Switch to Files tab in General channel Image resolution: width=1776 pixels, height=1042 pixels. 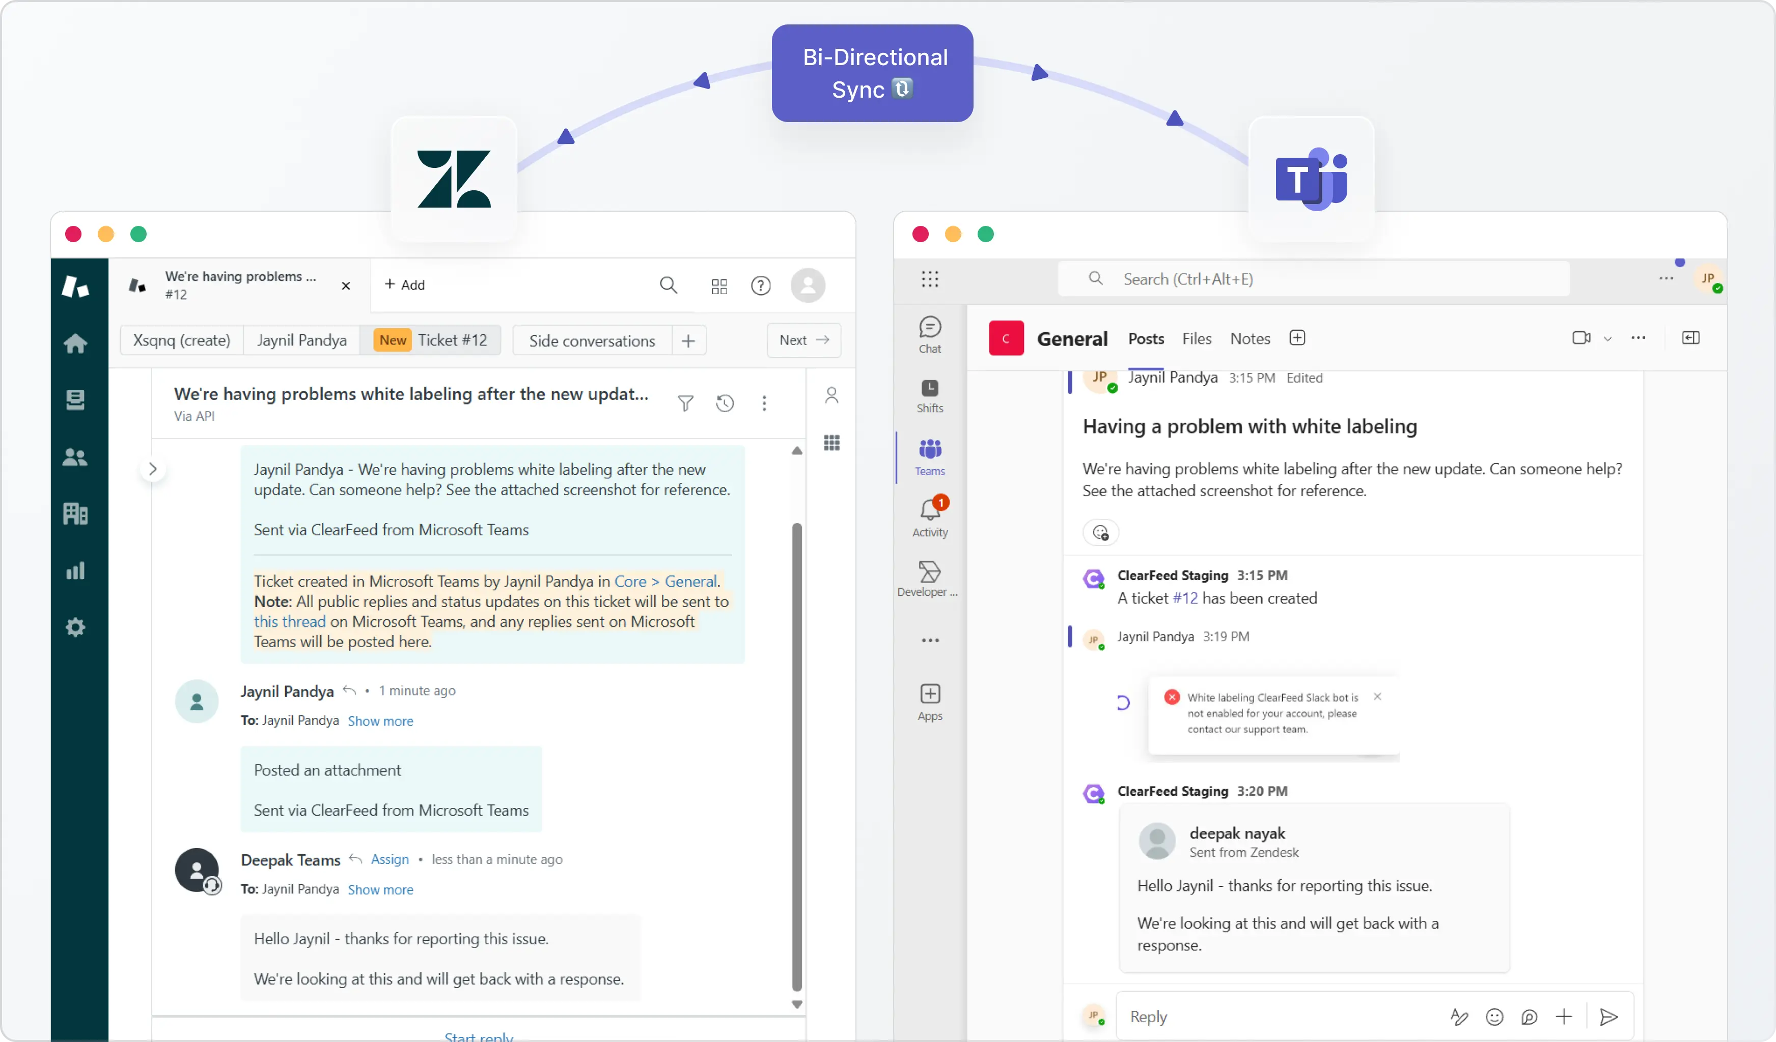pyautogui.click(x=1197, y=339)
